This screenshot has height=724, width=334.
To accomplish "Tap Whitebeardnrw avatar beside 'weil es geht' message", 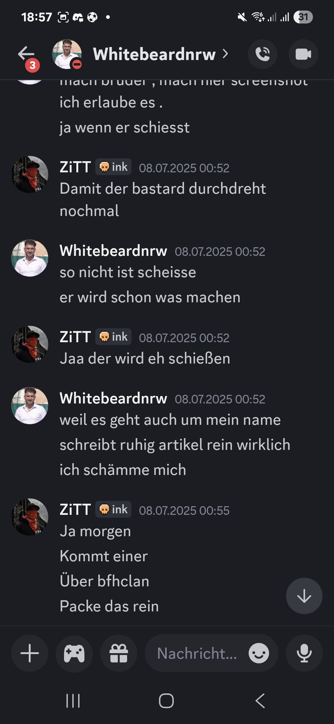I will [30, 406].
